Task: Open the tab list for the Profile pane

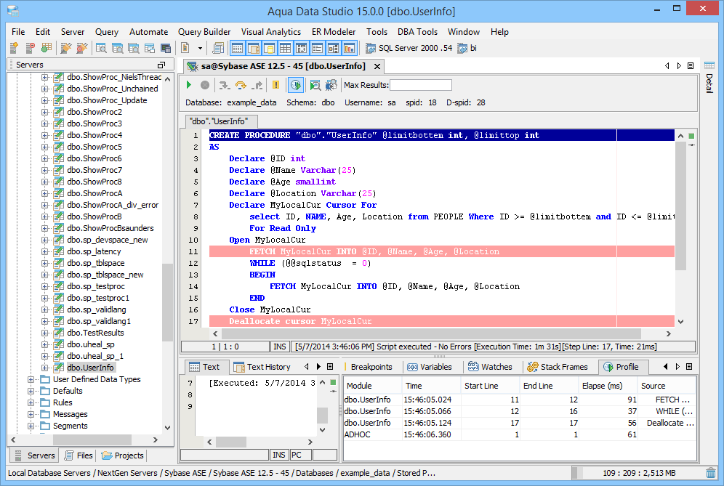Action: [x=689, y=366]
